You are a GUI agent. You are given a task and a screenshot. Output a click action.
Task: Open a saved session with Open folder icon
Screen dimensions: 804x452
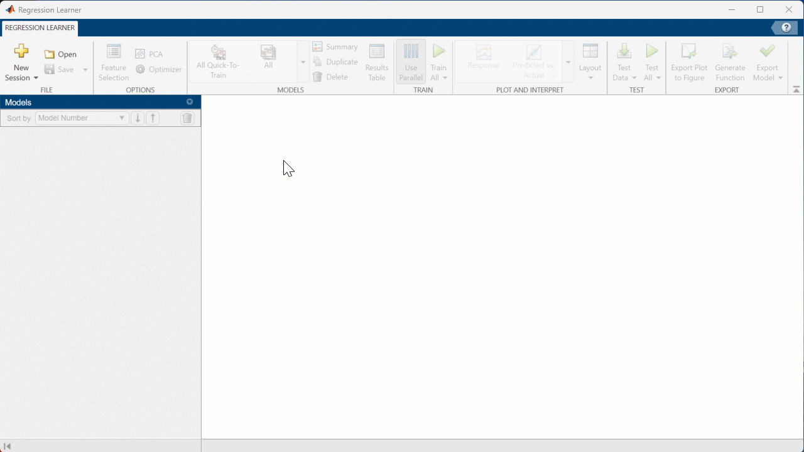[50, 55]
